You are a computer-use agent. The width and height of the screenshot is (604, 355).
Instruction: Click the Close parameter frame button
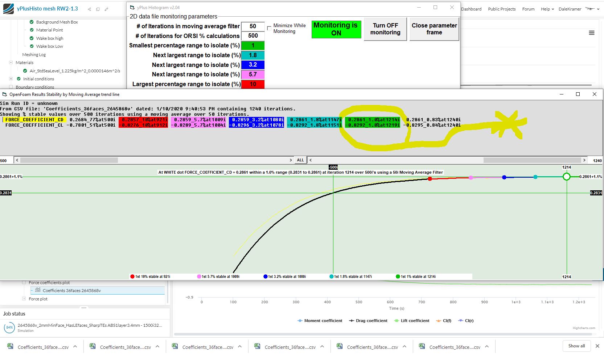point(434,29)
